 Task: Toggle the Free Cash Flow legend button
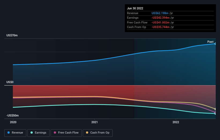click(x=66, y=133)
